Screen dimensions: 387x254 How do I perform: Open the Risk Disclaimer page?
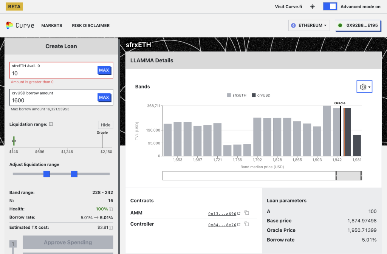[91, 25]
